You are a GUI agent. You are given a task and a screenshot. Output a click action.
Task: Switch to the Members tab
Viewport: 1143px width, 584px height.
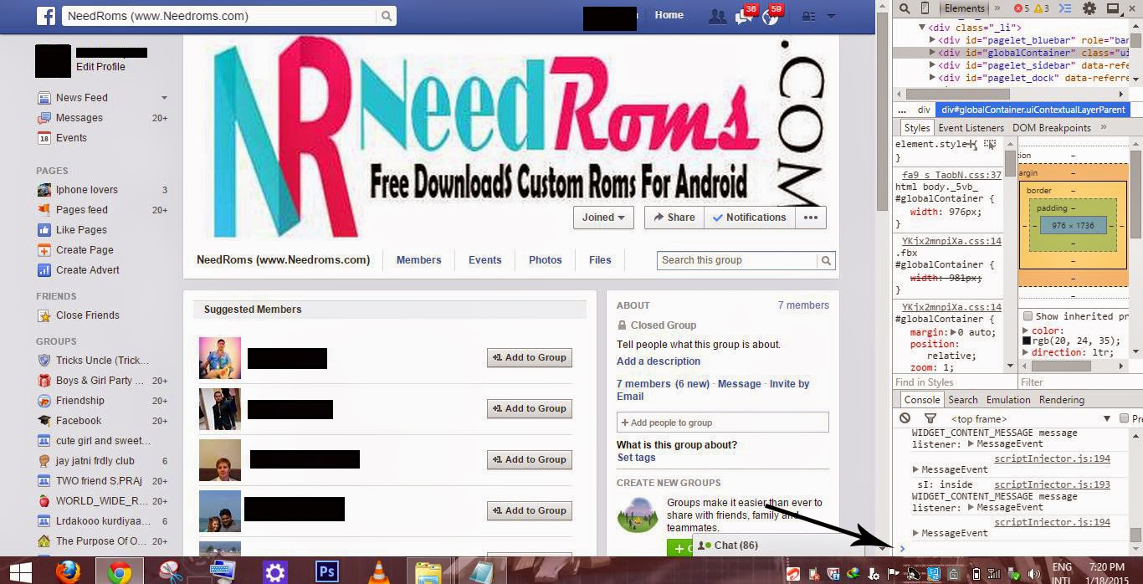[x=418, y=260]
